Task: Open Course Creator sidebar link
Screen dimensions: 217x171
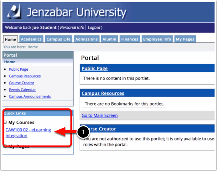Action: 22,83
